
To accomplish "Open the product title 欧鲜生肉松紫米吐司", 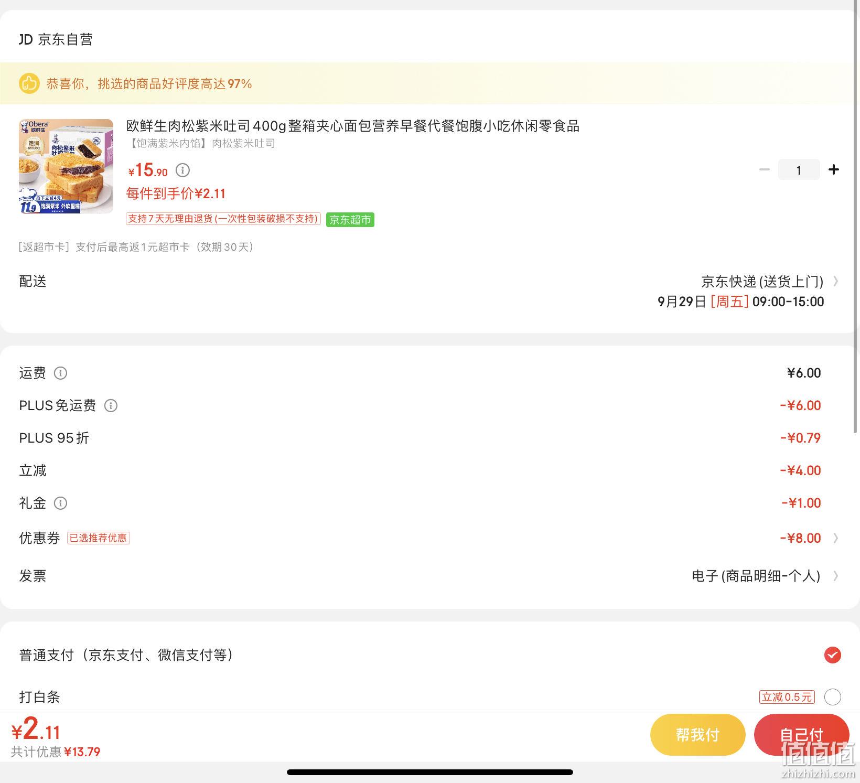I will pos(352,126).
